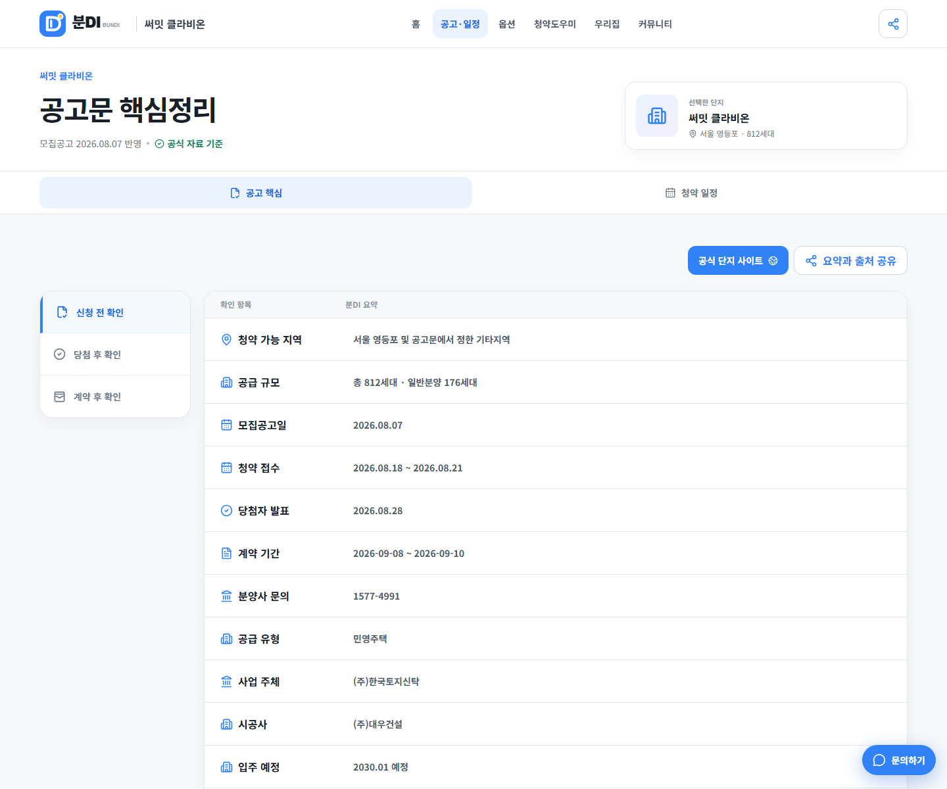This screenshot has height=789, width=947.
Task: Click the building icon in 공급 유형 row
Action: [x=226, y=638]
